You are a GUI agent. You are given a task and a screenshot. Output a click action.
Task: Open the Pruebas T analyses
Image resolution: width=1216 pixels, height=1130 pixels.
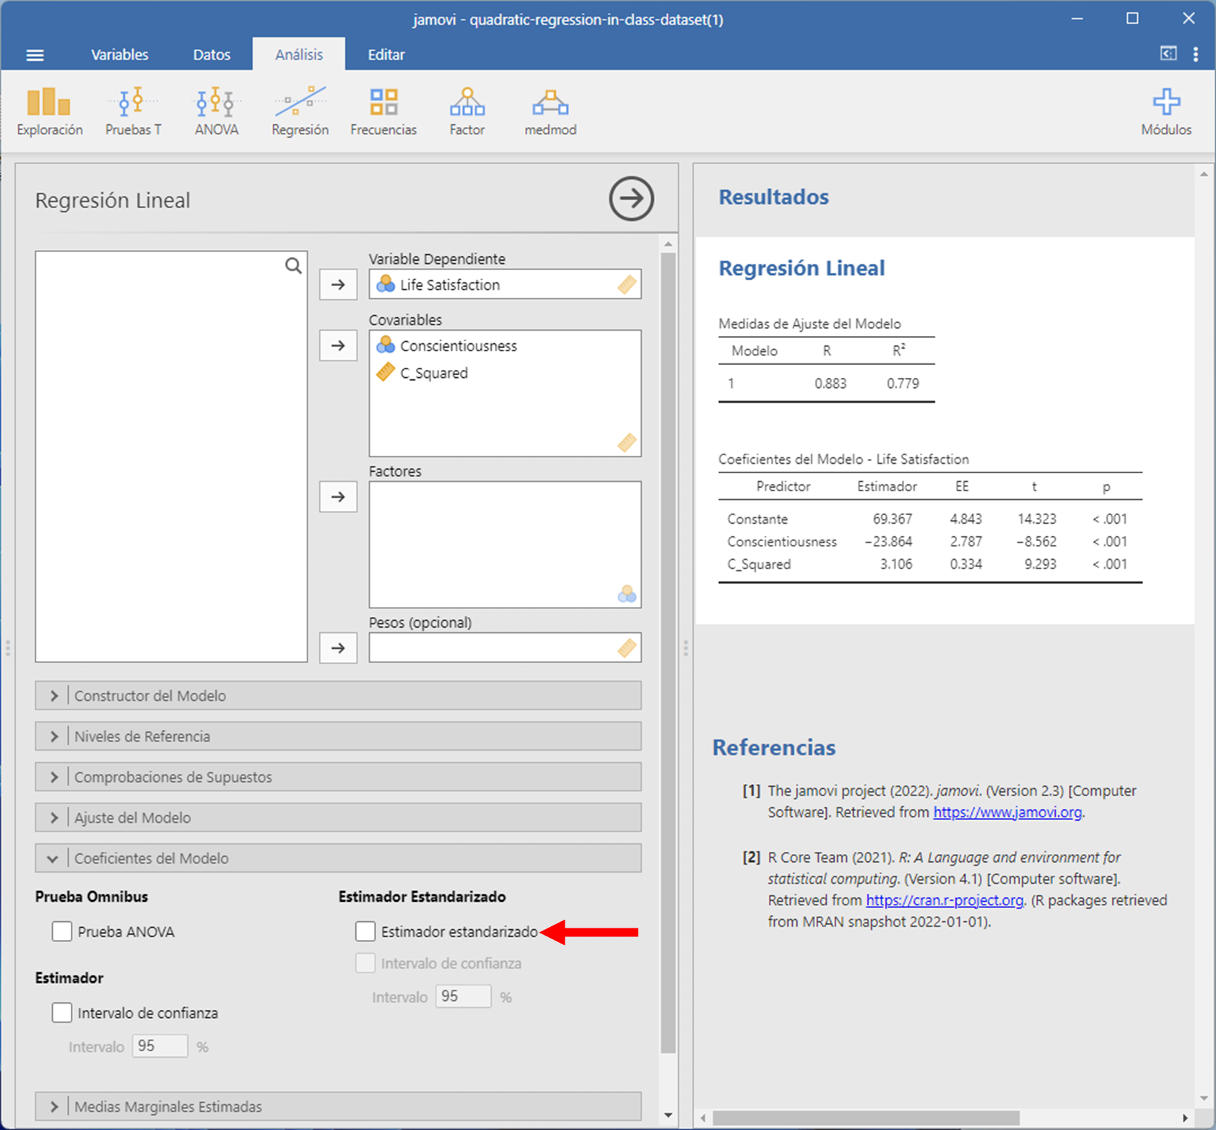coord(133,111)
